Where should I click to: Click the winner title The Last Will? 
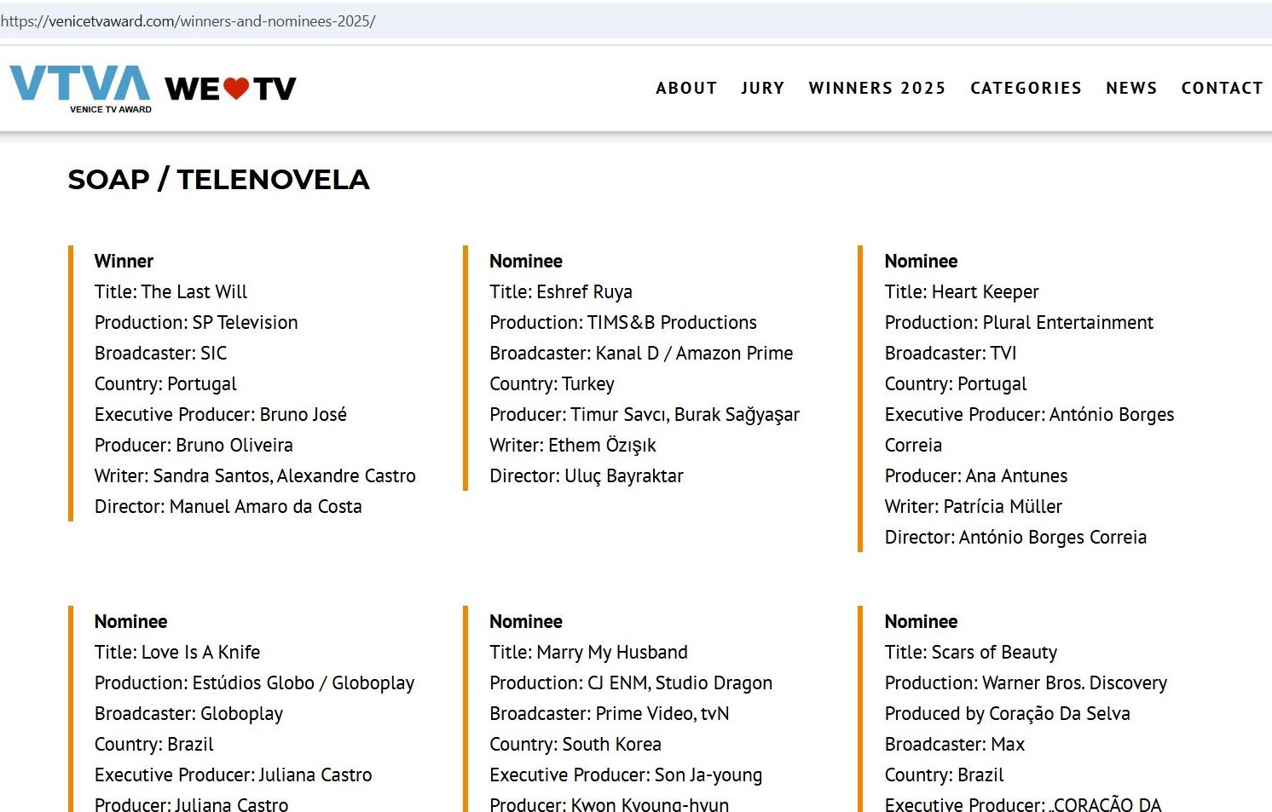pyautogui.click(x=171, y=292)
